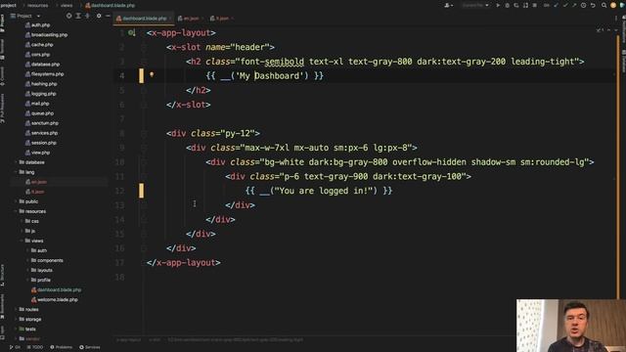Image resolution: width=626 pixels, height=352 pixels.
Task: Start debugging with the bug icon
Action: pyautogui.click(x=507, y=5)
